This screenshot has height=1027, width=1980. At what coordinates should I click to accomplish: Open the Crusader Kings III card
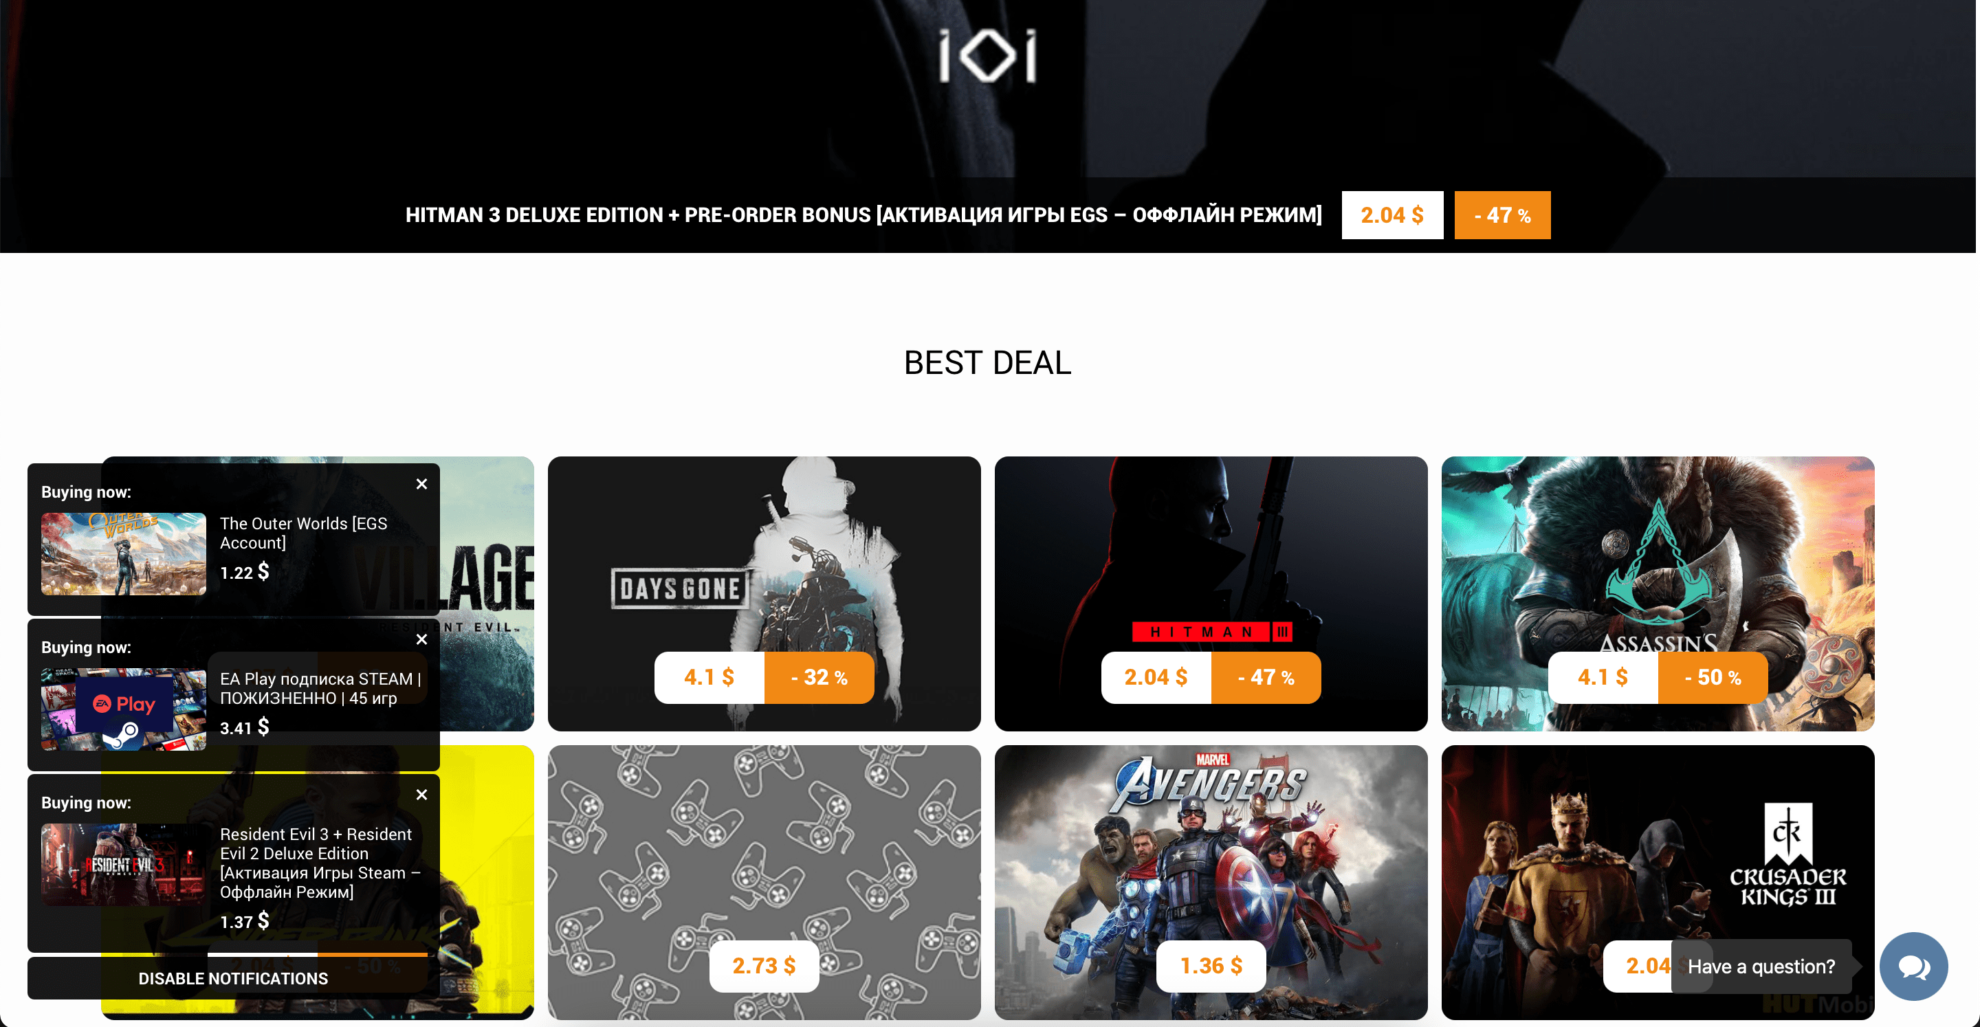1658,882
